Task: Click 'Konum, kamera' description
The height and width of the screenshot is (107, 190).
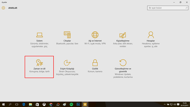Action: [95, 71]
